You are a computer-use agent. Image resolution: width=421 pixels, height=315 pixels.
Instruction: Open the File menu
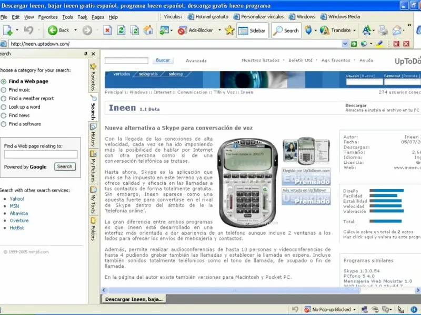tap(4, 17)
